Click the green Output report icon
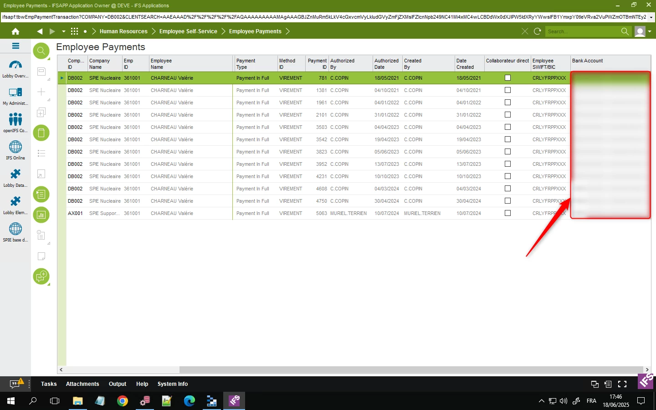Image resolution: width=656 pixels, height=410 pixels. 41,194
